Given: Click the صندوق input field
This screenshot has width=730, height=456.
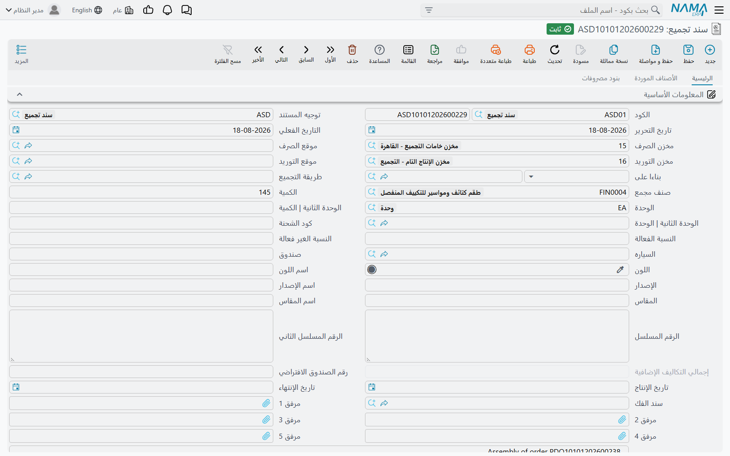Looking at the screenshot, I should pos(141,254).
